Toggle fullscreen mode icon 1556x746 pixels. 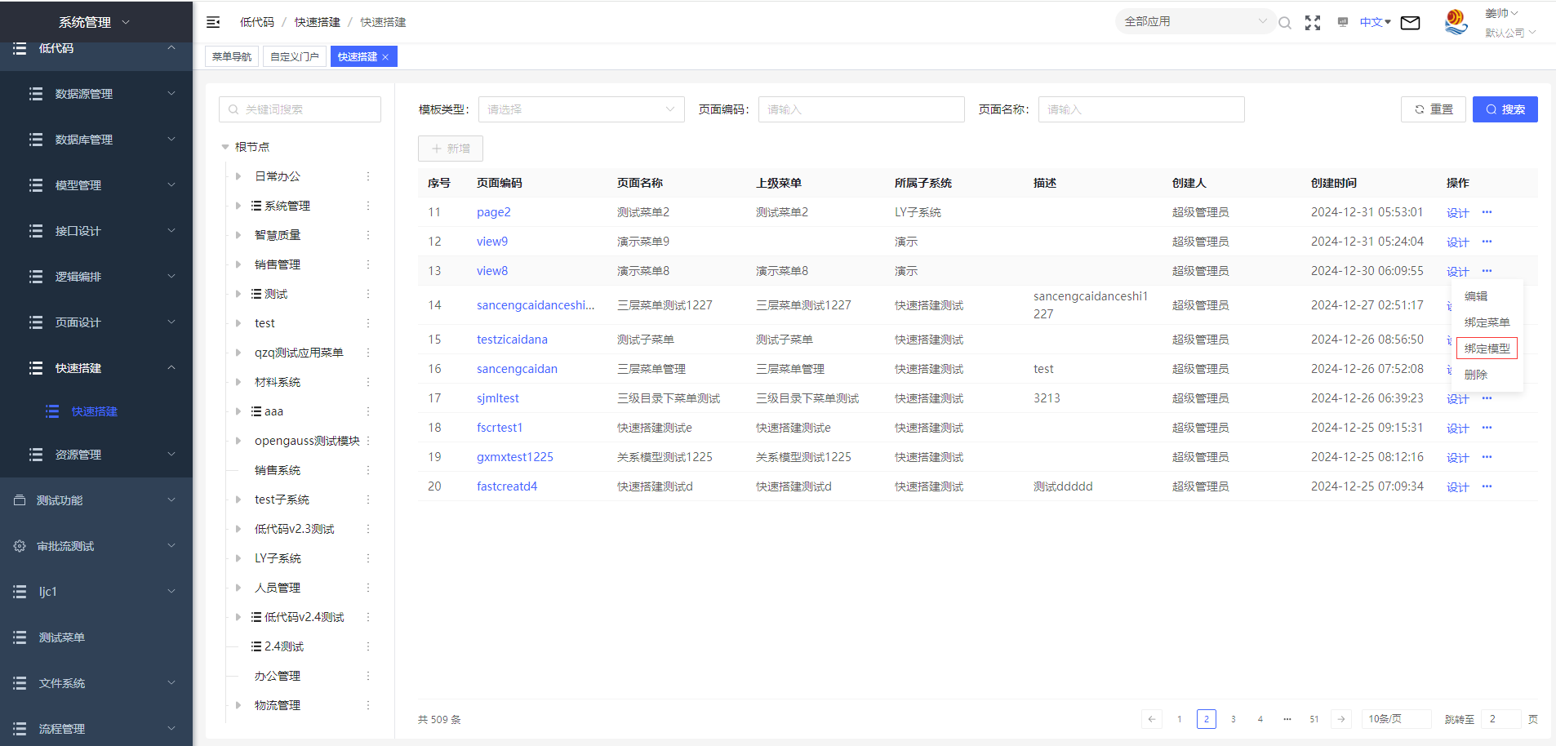[x=1313, y=23]
